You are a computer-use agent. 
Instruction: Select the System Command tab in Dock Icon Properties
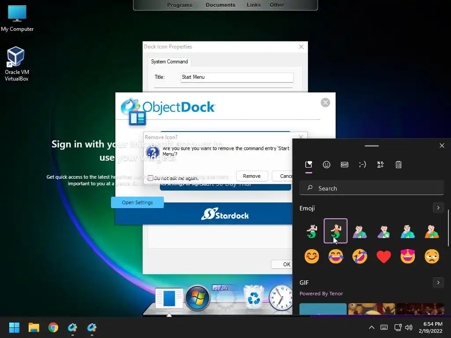point(170,62)
